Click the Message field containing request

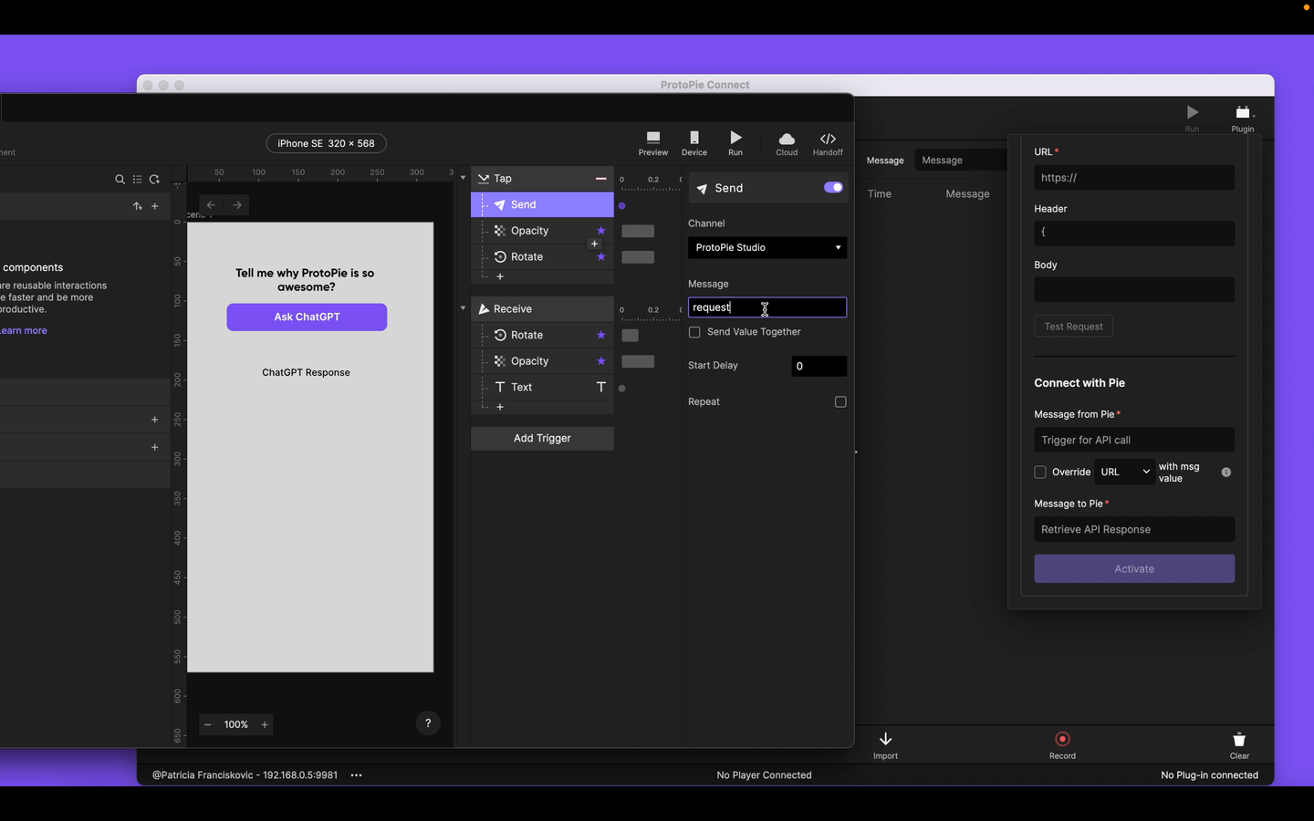[x=767, y=308]
